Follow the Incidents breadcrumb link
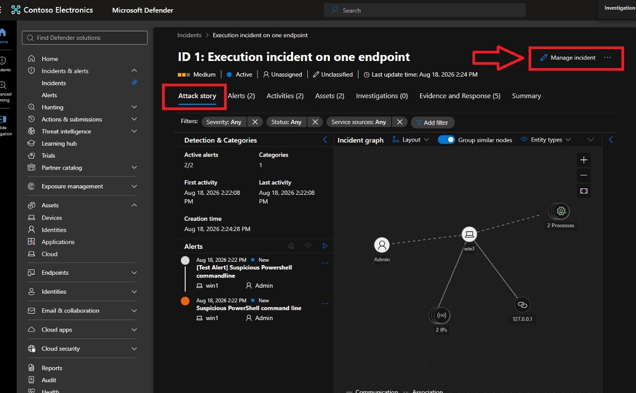 189,35
